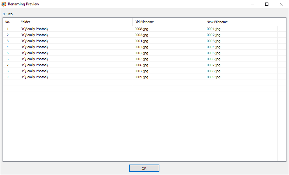Select old filename 0007.jpg
The image size is (289, 175).
(x=141, y=71)
